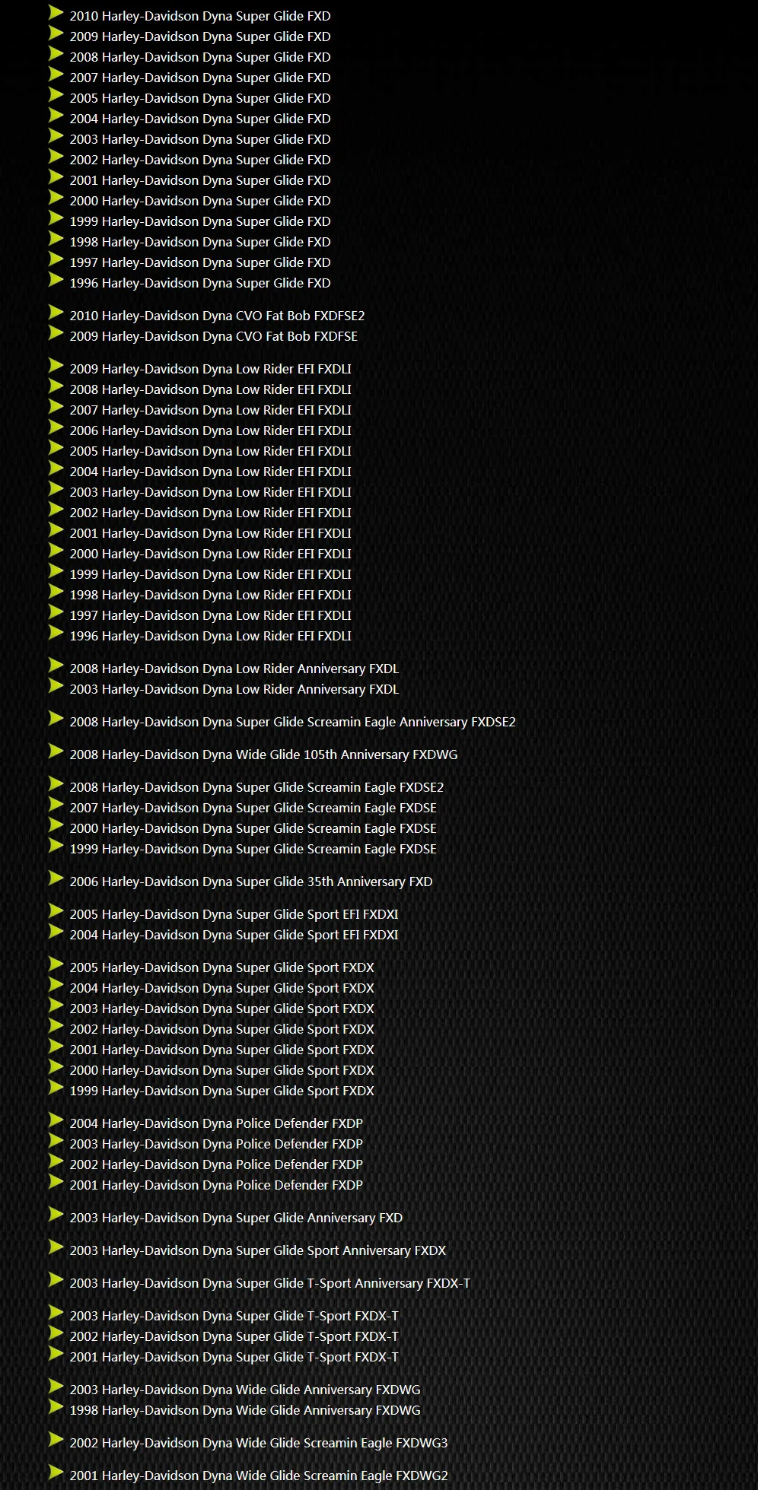The height and width of the screenshot is (1490, 758).
Task: Select 1998 Dyna Wide Glide Anniversary FXDWG entry
Action: (x=245, y=1410)
